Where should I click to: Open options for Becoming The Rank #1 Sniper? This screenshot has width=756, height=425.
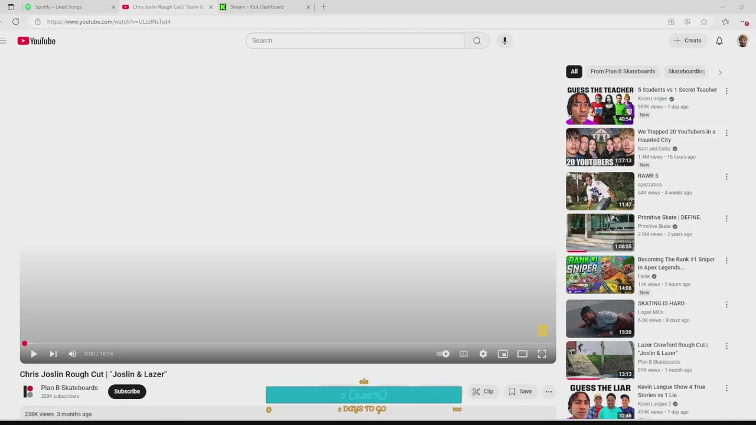point(726,260)
